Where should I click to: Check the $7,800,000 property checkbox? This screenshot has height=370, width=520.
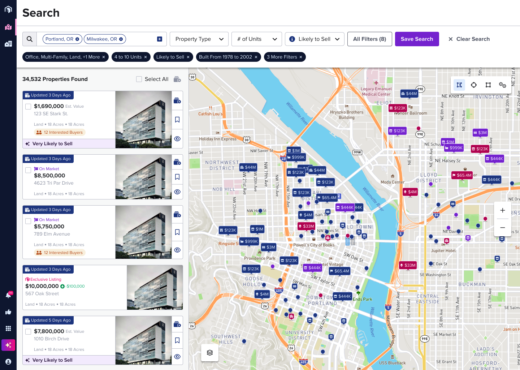[x=28, y=331]
